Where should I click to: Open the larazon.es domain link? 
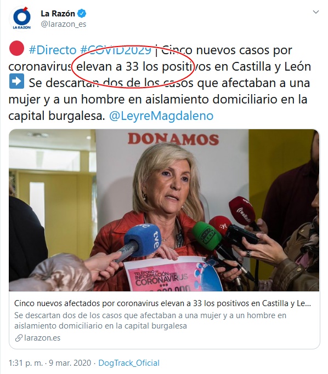point(42,338)
